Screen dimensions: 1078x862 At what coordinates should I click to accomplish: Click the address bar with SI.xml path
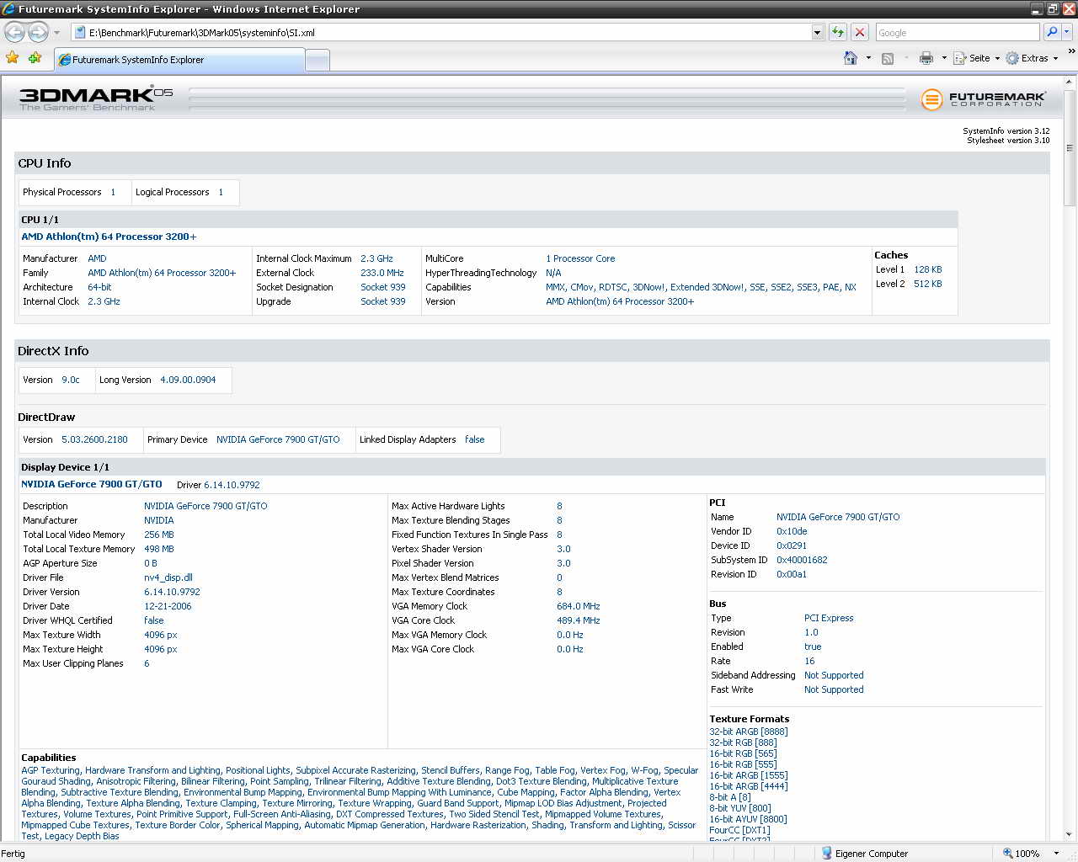(442, 33)
